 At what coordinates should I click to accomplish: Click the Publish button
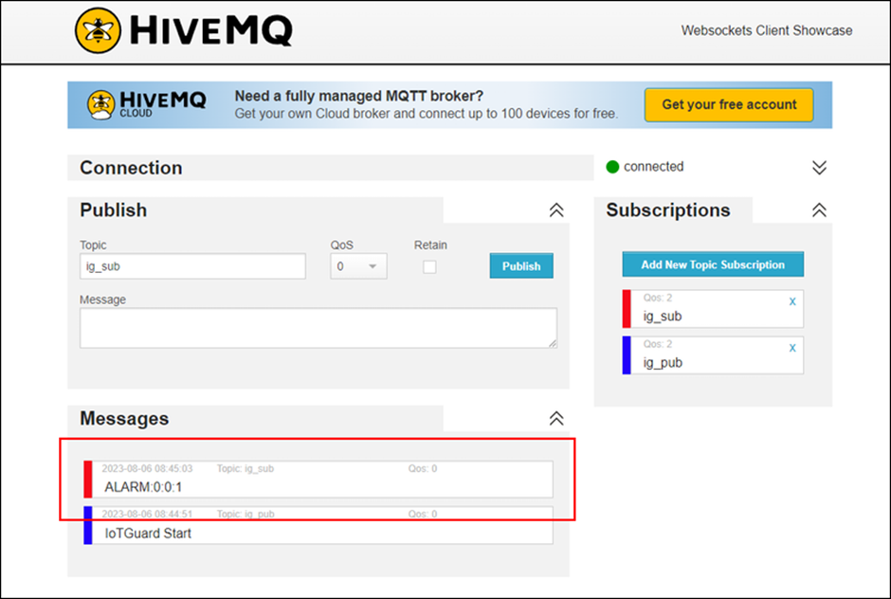521,266
